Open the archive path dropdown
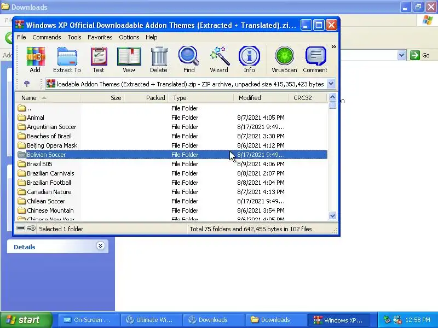438x328 pixels. tap(331, 84)
